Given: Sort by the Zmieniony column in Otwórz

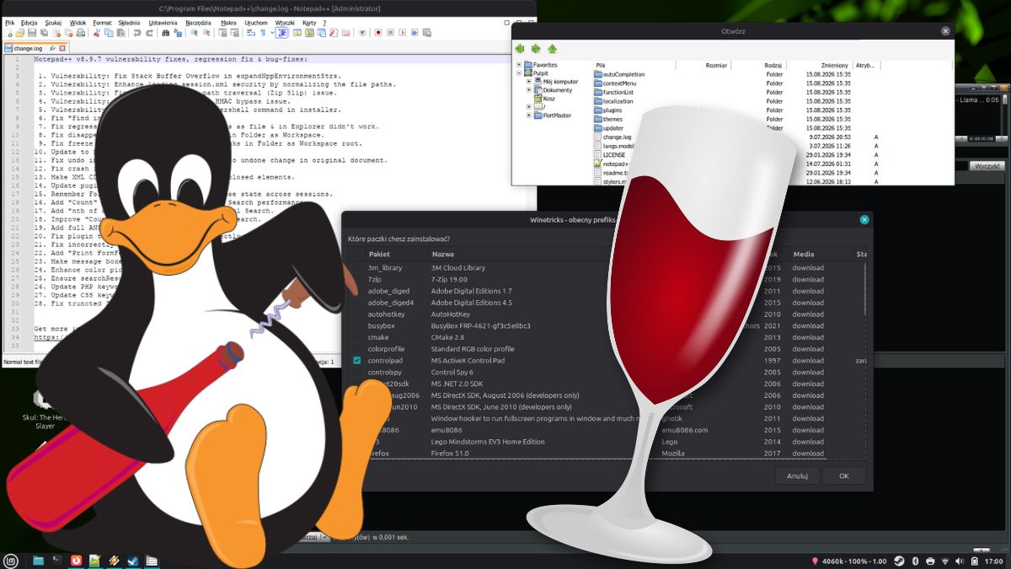Looking at the screenshot, I should (833, 65).
